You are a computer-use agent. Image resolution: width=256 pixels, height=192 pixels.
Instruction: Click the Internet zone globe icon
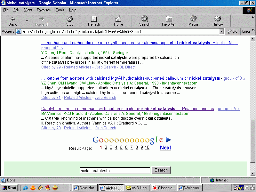212,180
